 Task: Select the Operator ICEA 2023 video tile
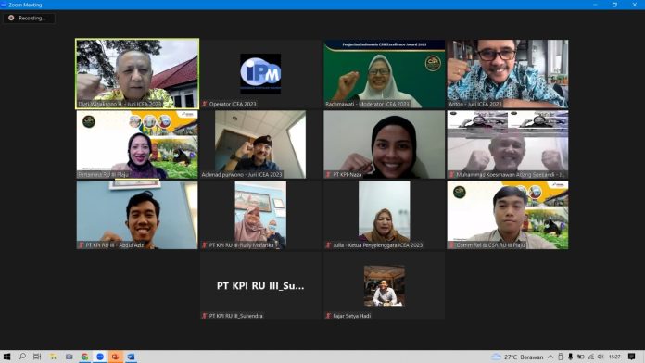(x=260, y=74)
